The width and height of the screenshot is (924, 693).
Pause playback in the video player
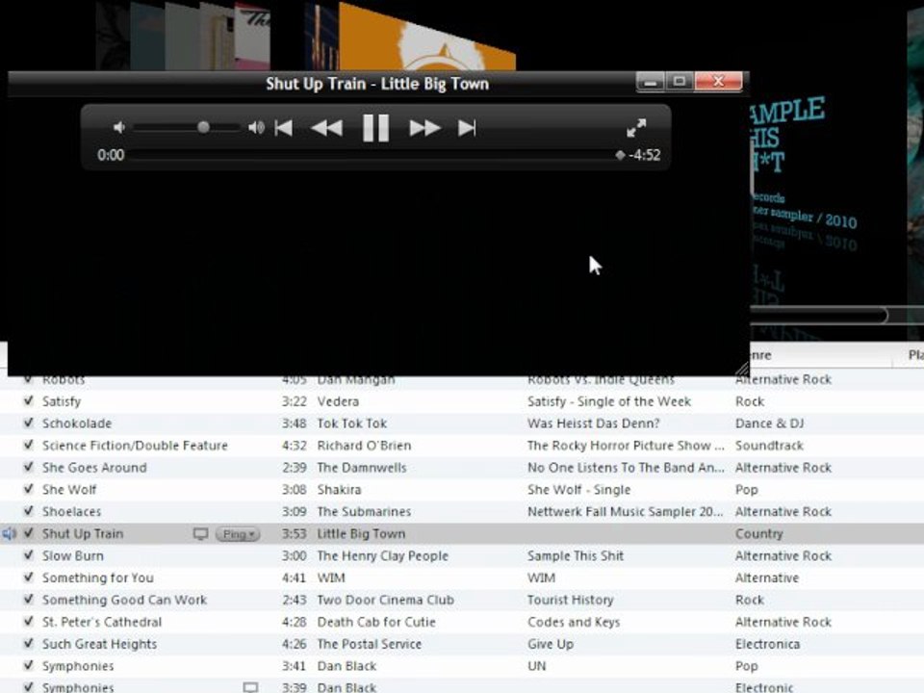[375, 128]
